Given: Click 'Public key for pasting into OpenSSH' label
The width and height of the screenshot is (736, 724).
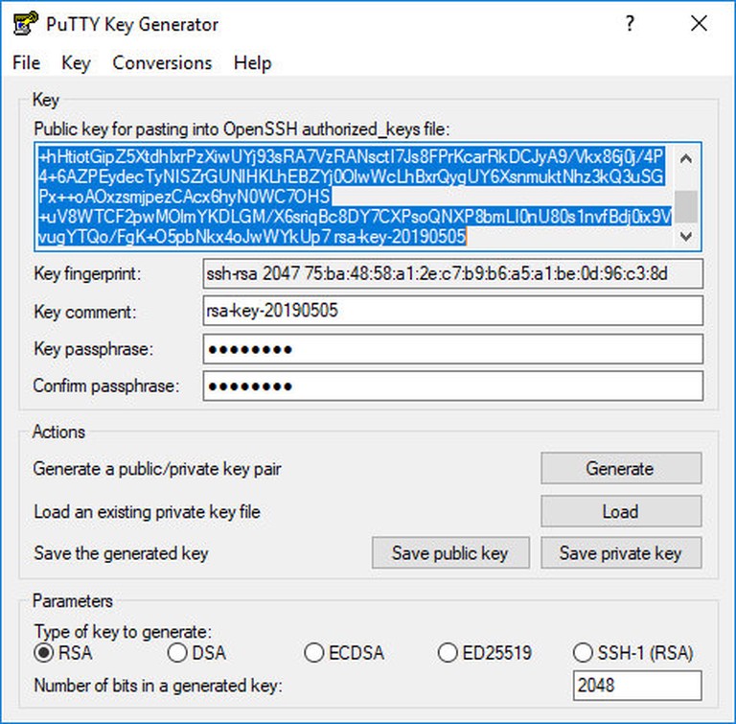Looking at the screenshot, I should click(x=242, y=129).
